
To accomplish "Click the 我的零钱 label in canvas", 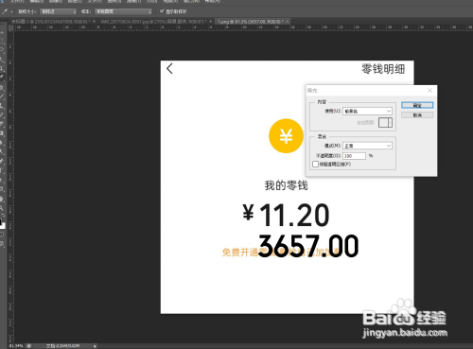I will (x=286, y=185).
